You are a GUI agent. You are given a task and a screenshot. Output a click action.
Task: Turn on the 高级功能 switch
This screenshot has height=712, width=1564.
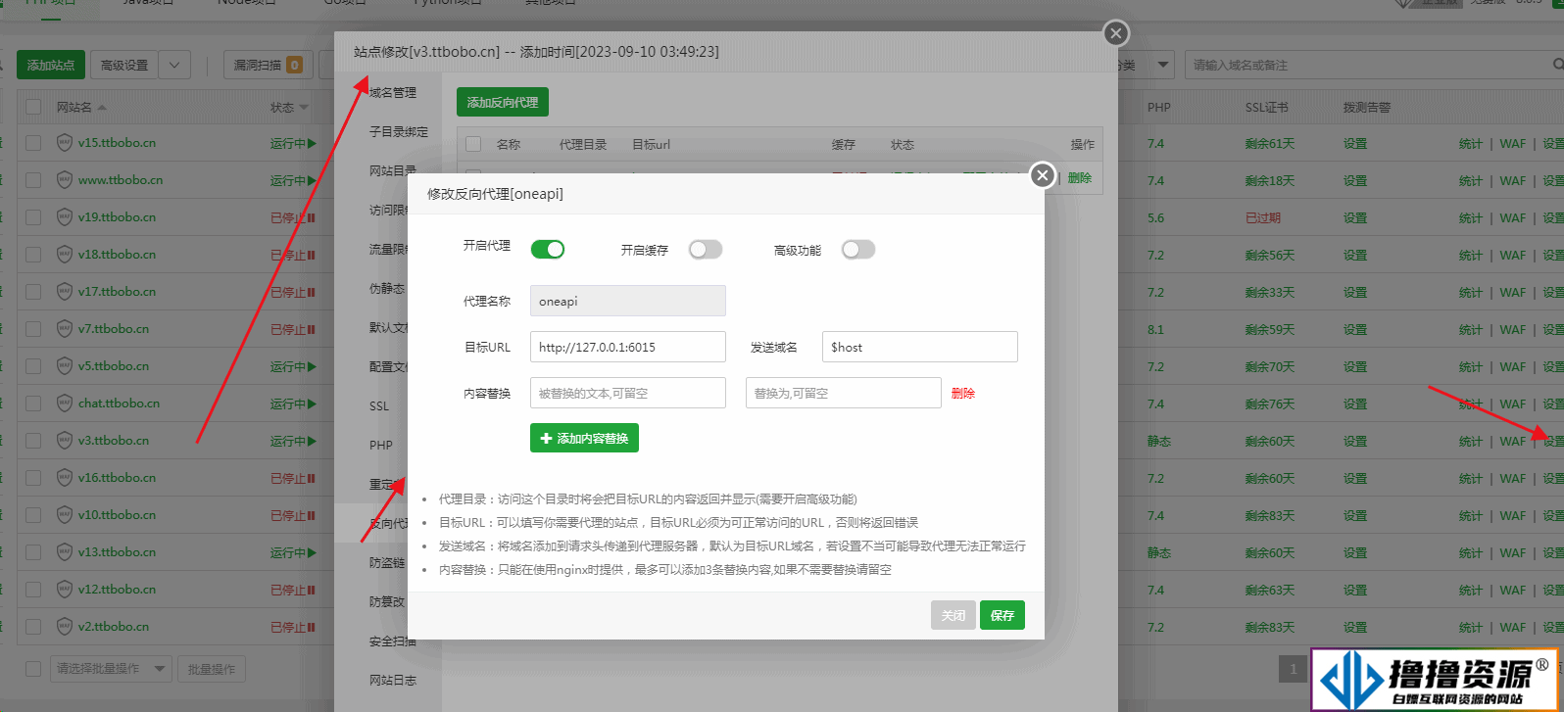[x=858, y=250]
